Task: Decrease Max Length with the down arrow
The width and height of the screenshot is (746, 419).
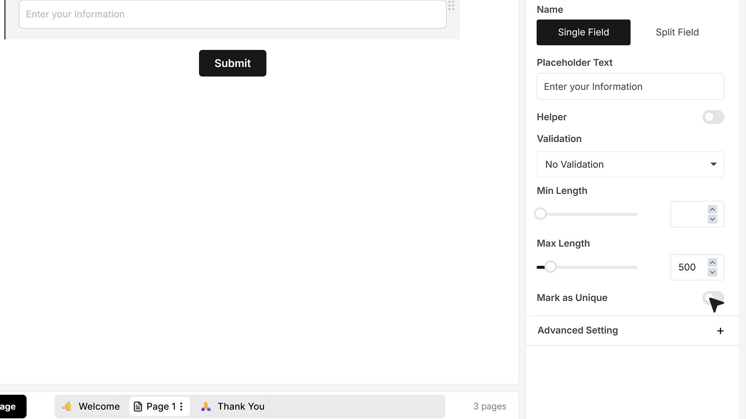Action: click(712, 272)
